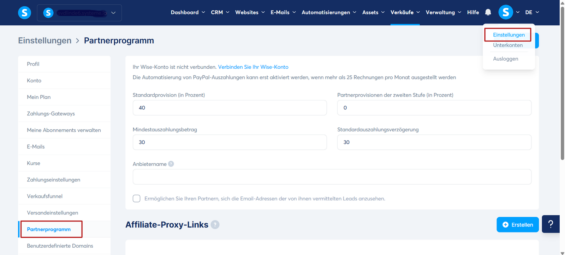Open Verkaufsfunnel in the sidebar
The image size is (565, 255).
pos(64,197)
